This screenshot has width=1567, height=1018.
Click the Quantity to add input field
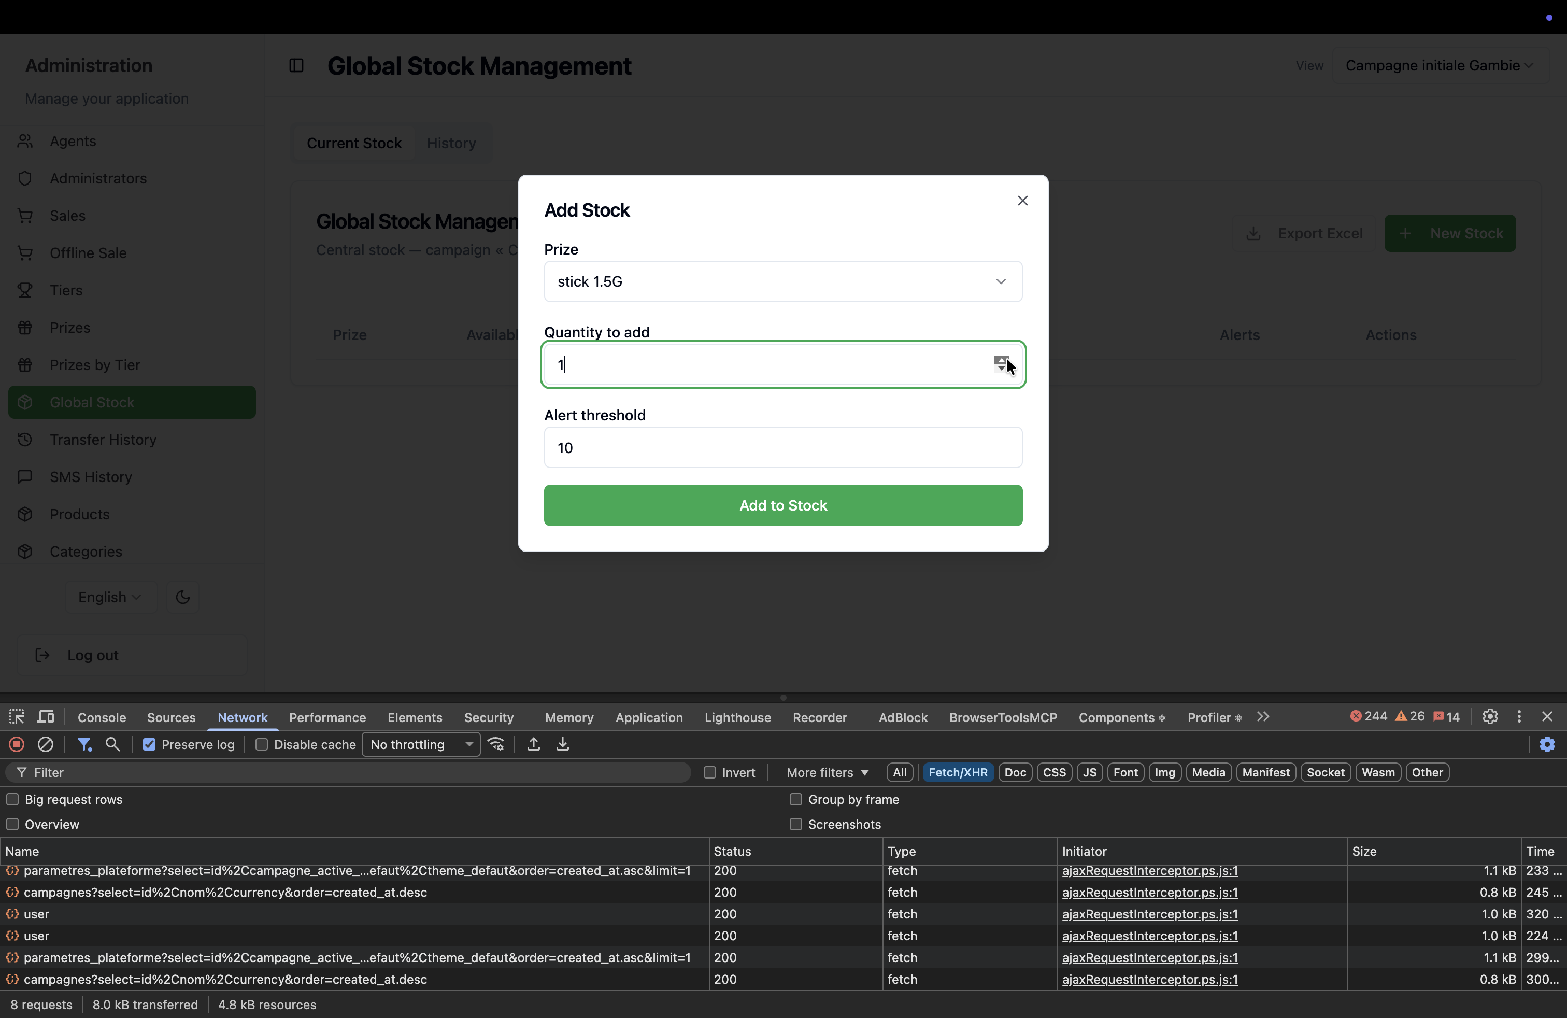tap(783, 364)
